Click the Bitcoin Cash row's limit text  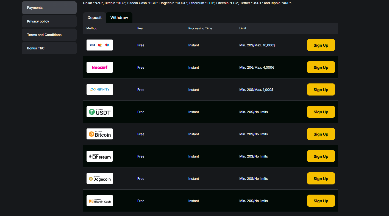pos(254,201)
